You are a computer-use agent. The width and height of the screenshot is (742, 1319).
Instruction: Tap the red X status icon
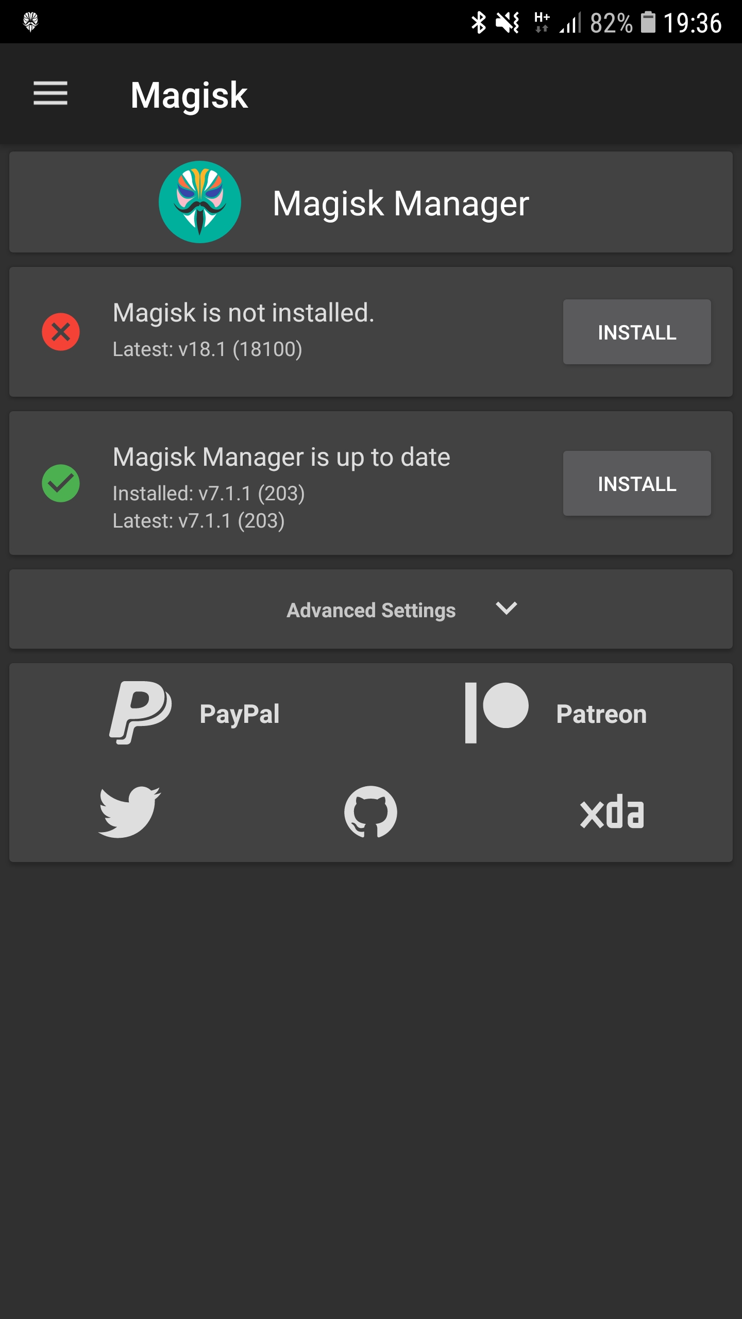(61, 331)
